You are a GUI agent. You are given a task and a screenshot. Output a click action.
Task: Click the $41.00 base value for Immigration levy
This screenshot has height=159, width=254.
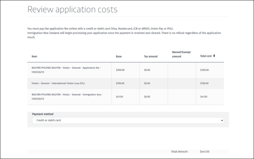pyautogui.click(x=119, y=97)
